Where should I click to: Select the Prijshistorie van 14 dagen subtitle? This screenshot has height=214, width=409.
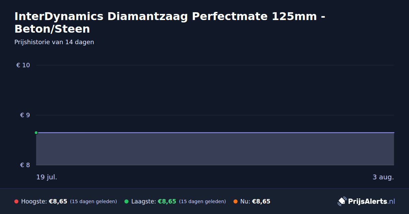click(x=54, y=42)
